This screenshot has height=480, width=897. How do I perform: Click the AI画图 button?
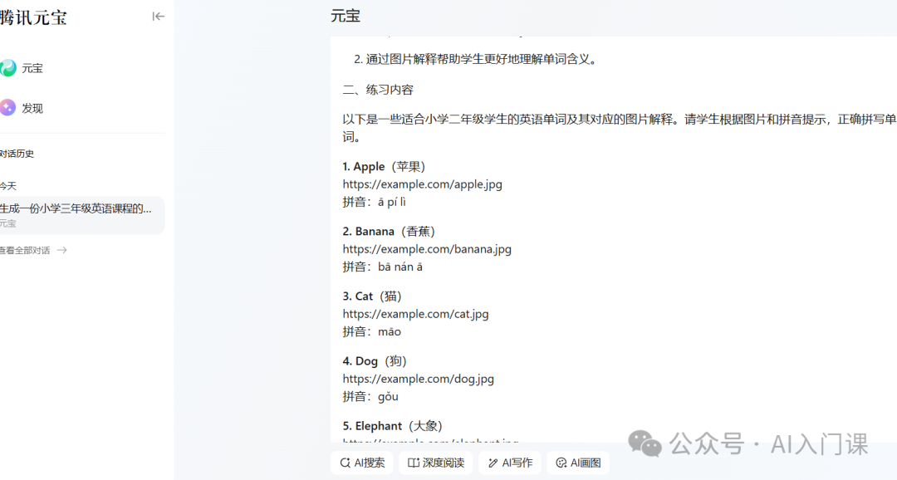(578, 463)
